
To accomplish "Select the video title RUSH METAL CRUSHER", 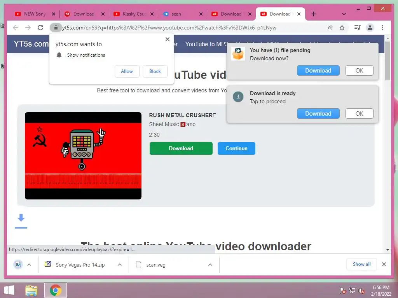I will pos(183,115).
